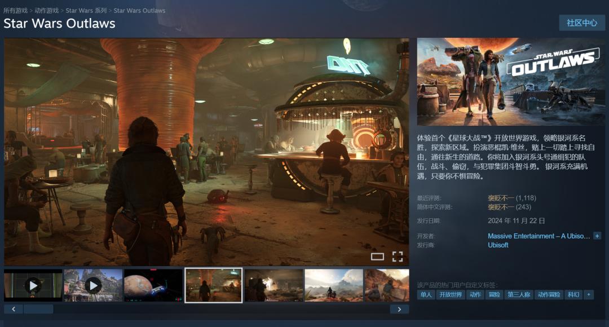The image size is (609, 327).
Task: Select the planet and spaceship thumbnail
Action: (153, 285)
